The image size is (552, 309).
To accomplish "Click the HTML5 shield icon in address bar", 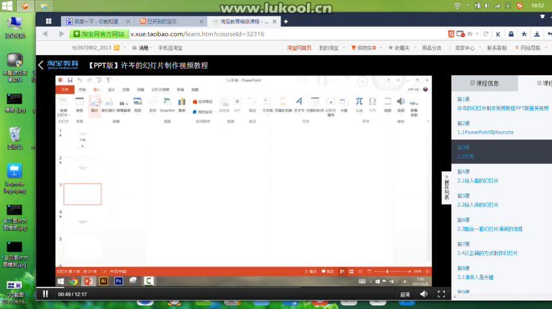I will click(x=451, y=34).
